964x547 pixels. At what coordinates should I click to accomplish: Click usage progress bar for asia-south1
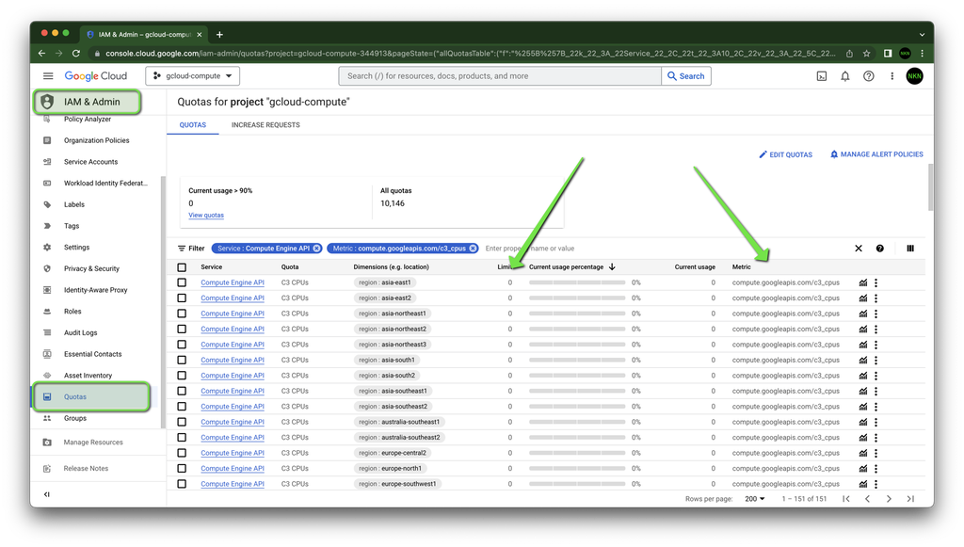pos(577,361)
